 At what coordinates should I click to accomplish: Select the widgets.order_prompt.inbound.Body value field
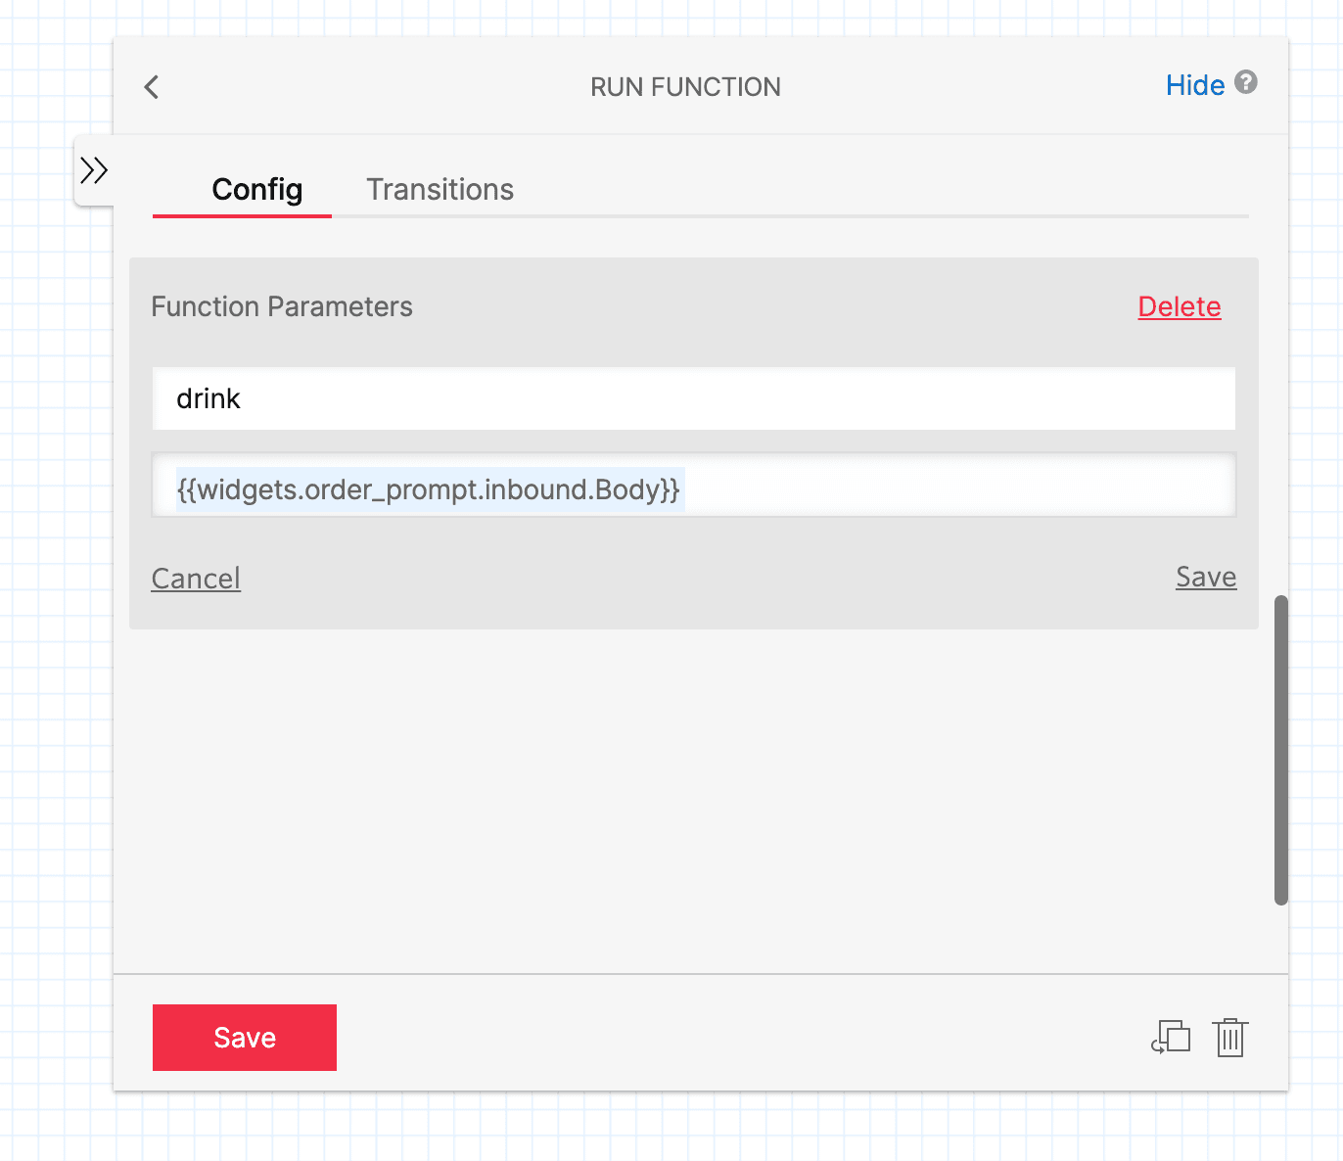[x=694, y=487]
